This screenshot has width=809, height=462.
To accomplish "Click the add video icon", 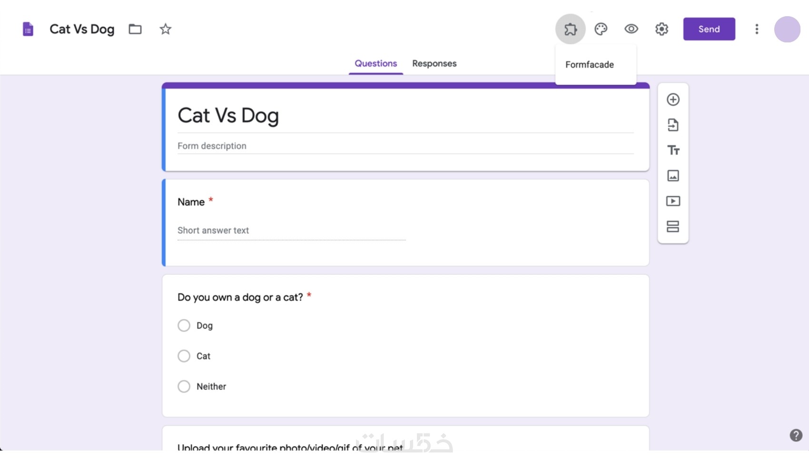I will coord(673,201).
